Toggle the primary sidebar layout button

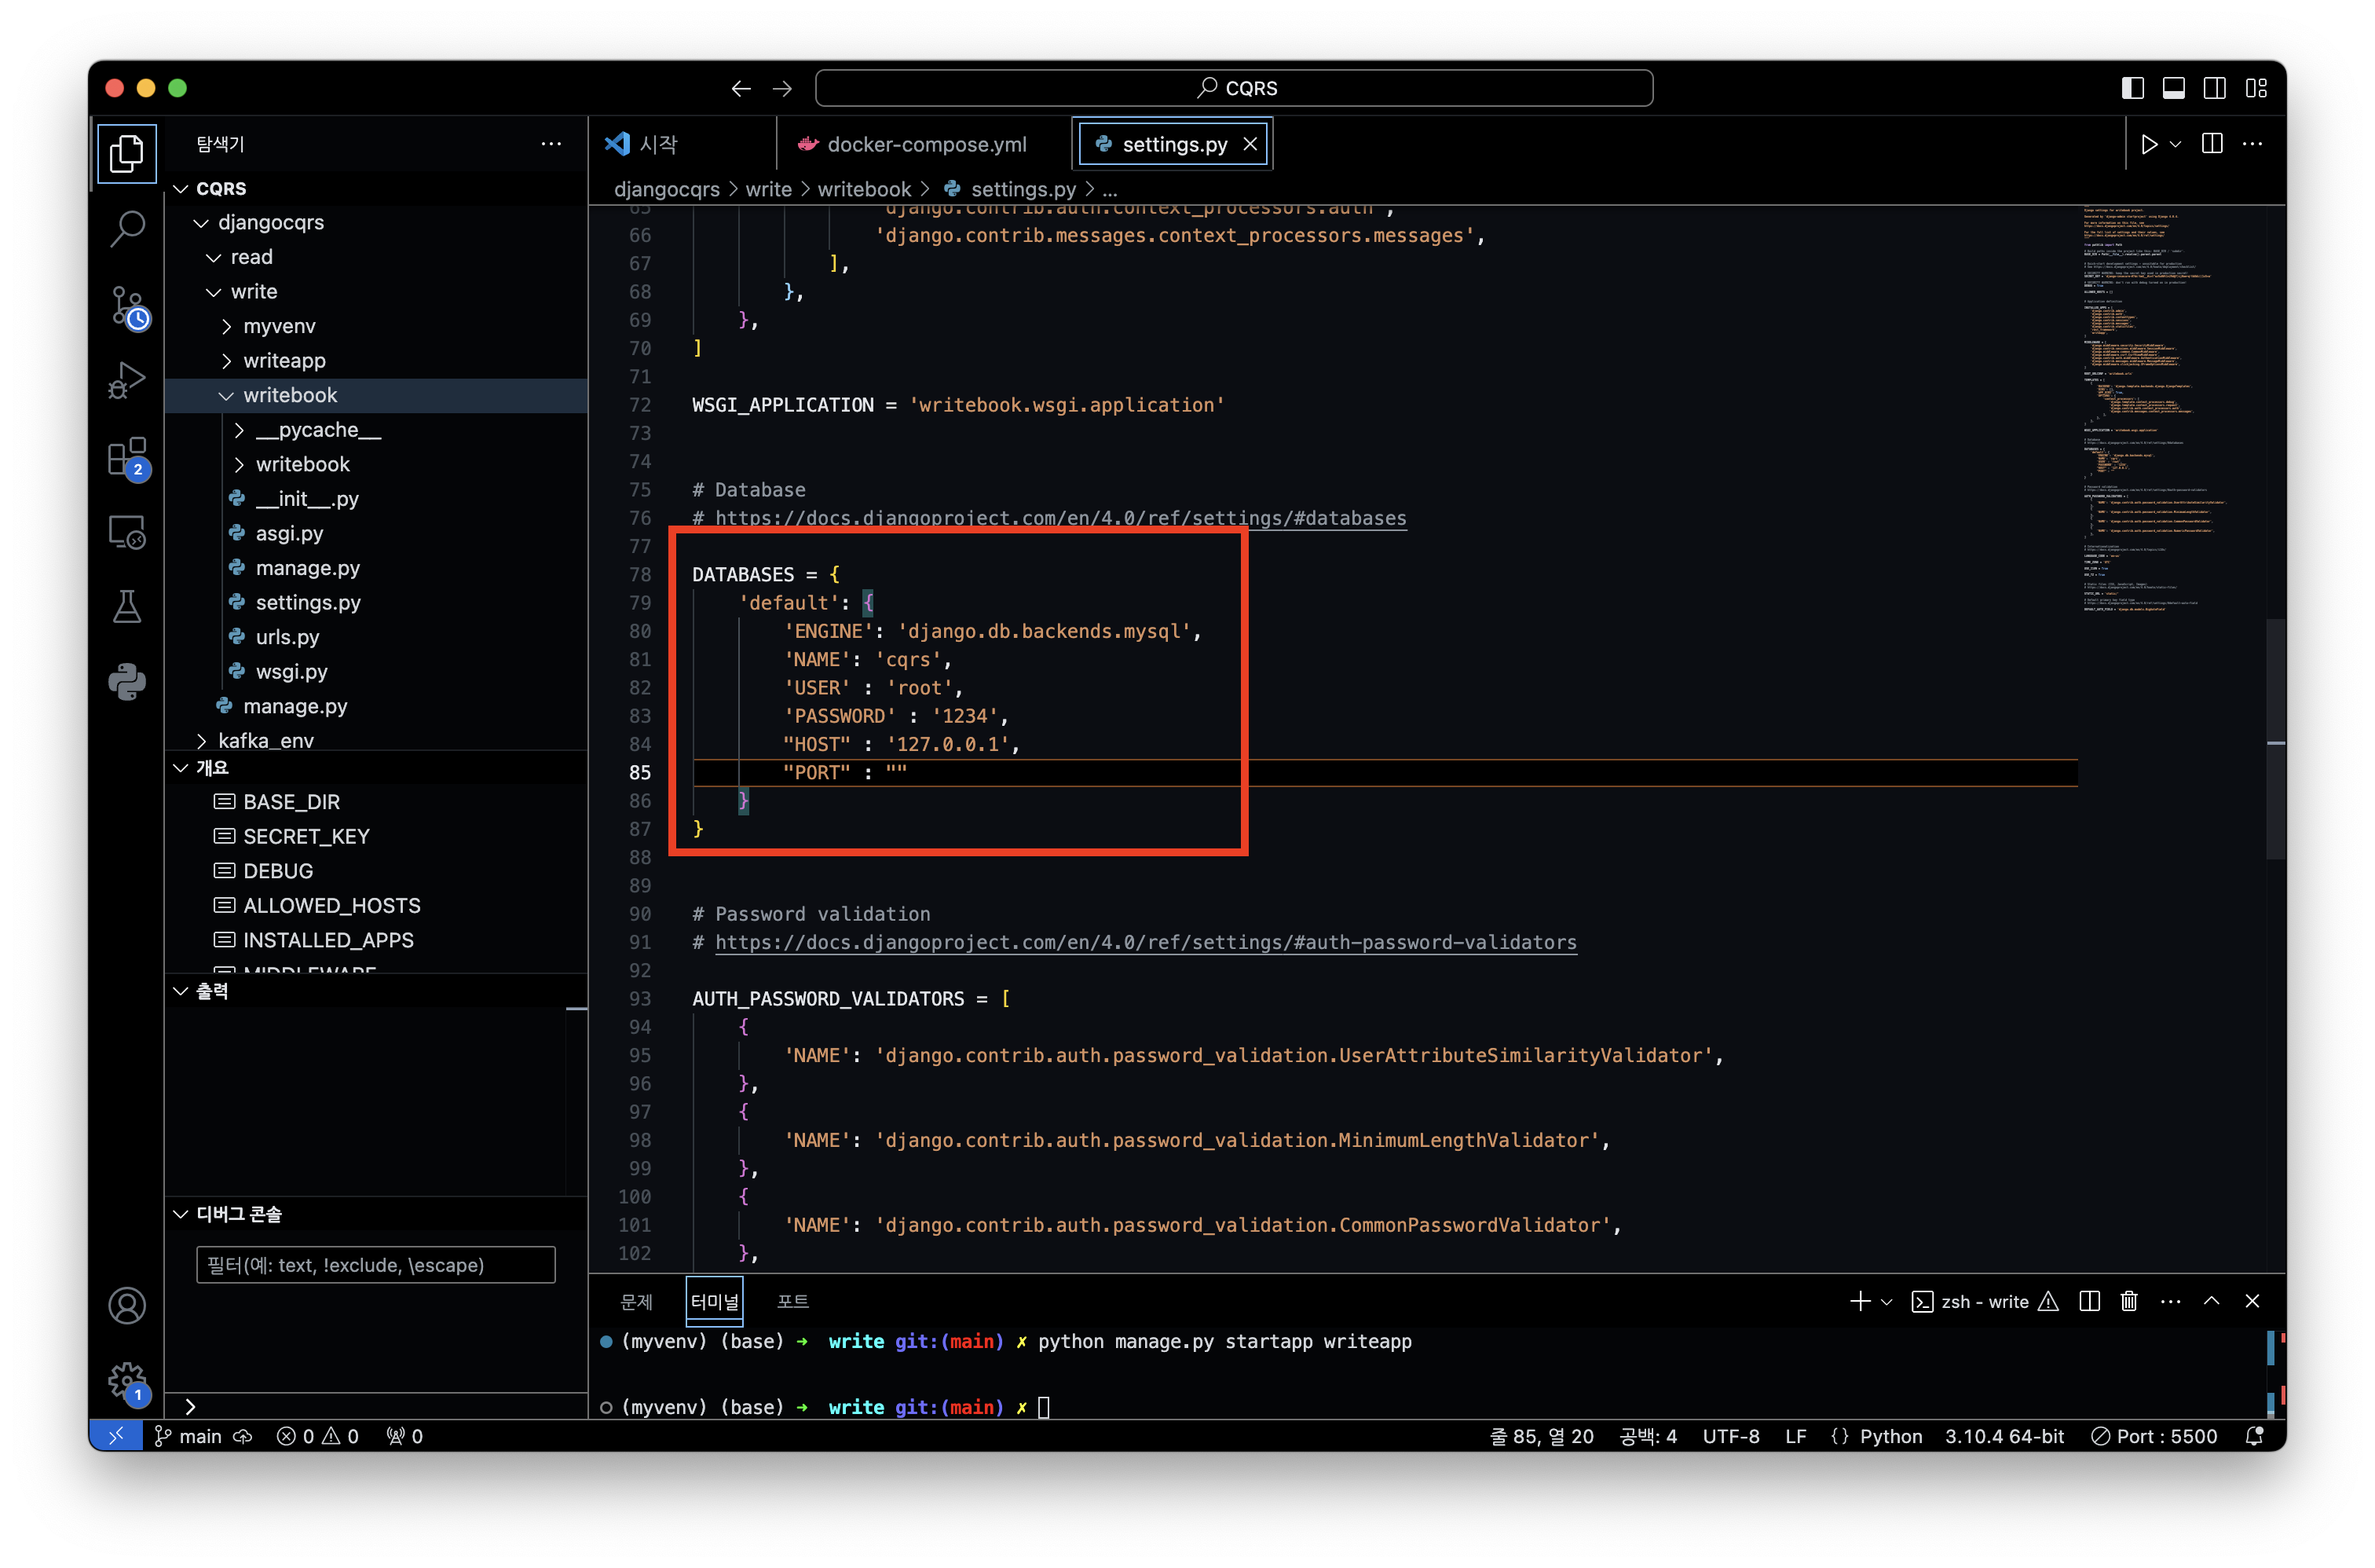click(2132, 88)
